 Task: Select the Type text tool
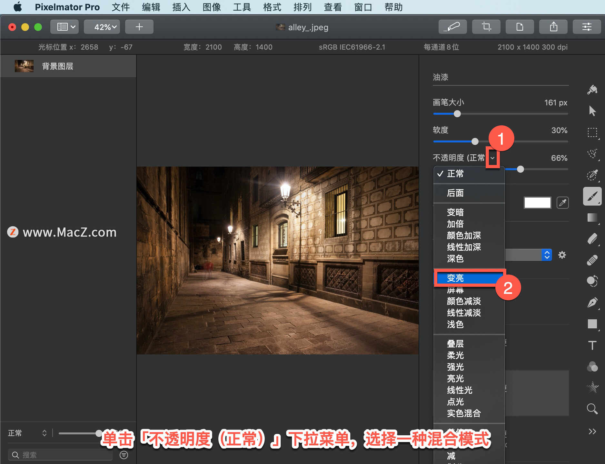point(592,345)
